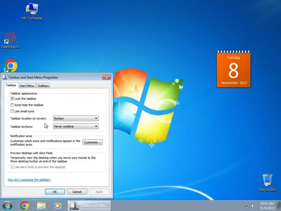Open Windows Explorer from the taskbar

(x=41, y=206)
